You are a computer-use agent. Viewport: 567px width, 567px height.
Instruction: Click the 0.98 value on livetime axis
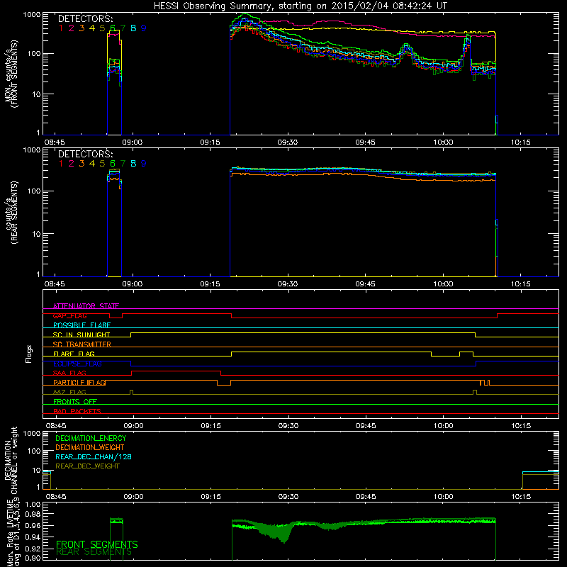33,514
